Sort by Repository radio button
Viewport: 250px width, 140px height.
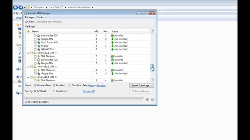point(54,91)
